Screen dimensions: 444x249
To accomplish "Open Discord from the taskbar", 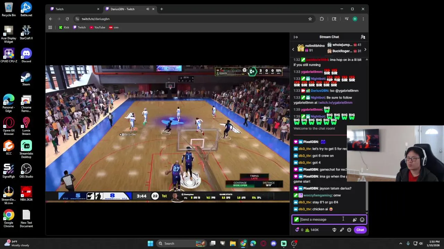I will click(x=274, y=243).
